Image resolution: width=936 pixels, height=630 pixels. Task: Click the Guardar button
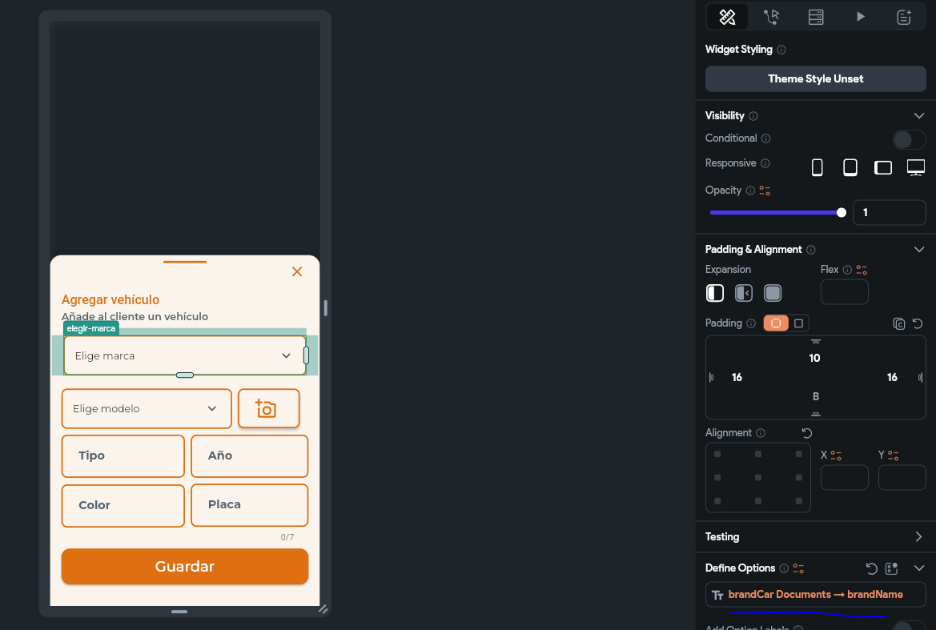pyautogui.click(x=185, y=566)
